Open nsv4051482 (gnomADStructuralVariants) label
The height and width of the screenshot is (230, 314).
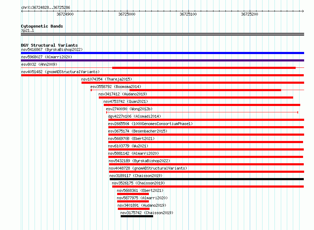pos(60,72)
